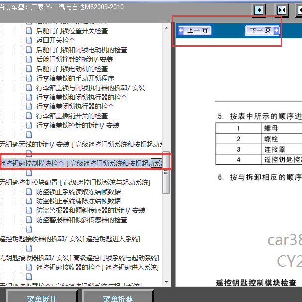Open 无钥匙天线的拆卸/安装 entry
Viewport: 302px width, 302px height.
(x=81, y=144)
